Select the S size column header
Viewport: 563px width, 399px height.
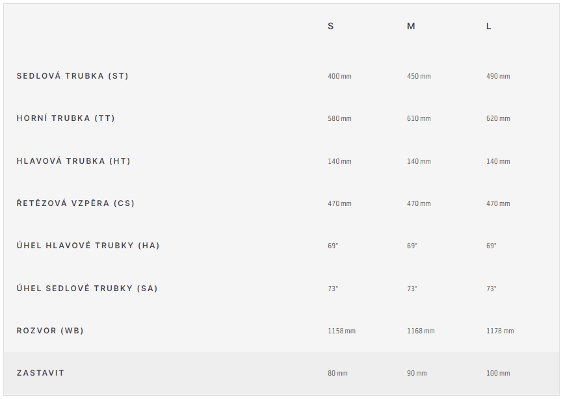[x=331, y=26]
